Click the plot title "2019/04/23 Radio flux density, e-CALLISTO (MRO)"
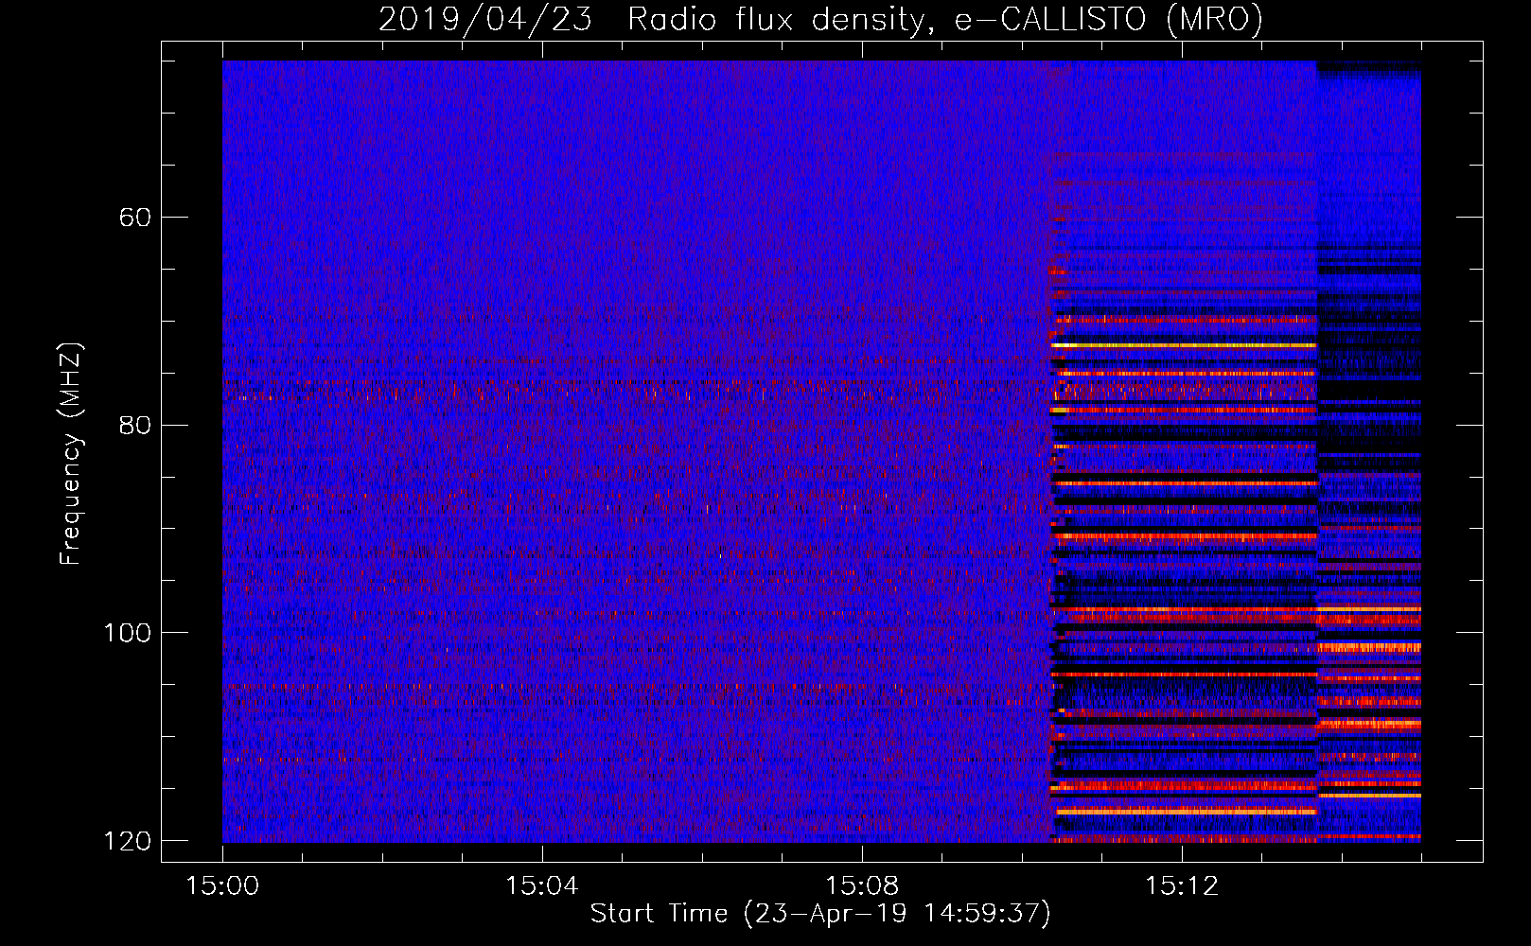Image resolution: width=1531 pixels, height=946 pixels. pyautogui.click(x=820, y=19)
